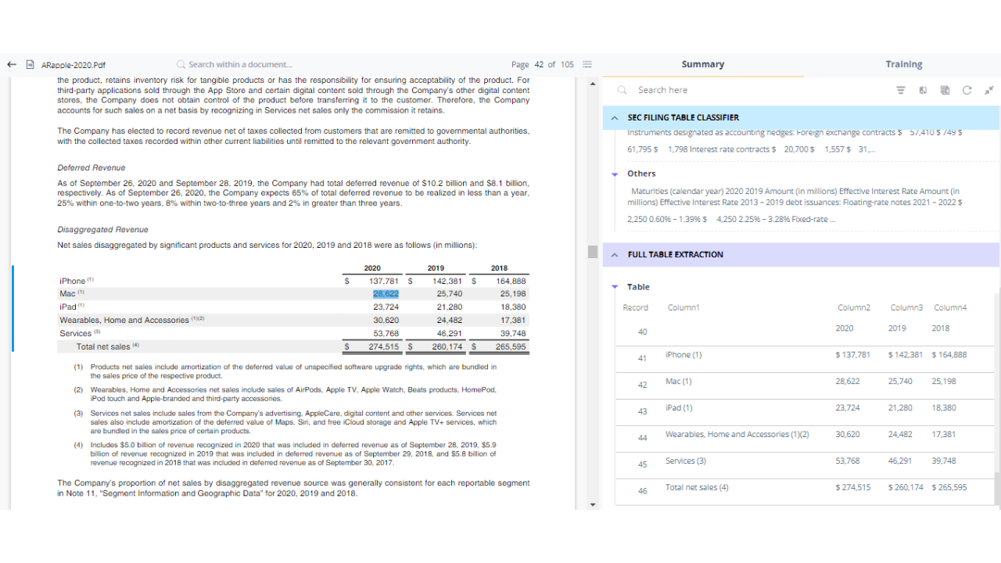Click iPhone 2020 value 137,781 in document
The image size is (1001, 563).
coord(384,281)
